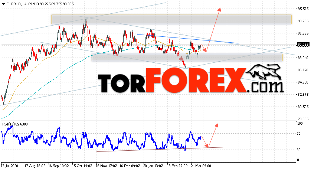Select the 16 Dec 09:02 time label
Image resolution: width=311 pixels, height=170 pixels.
tap(130, 166)
